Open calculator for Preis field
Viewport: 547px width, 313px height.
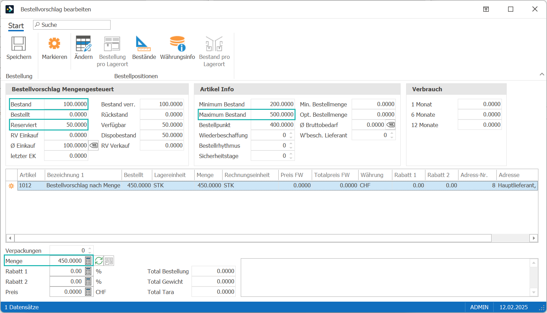coord(88,292)
